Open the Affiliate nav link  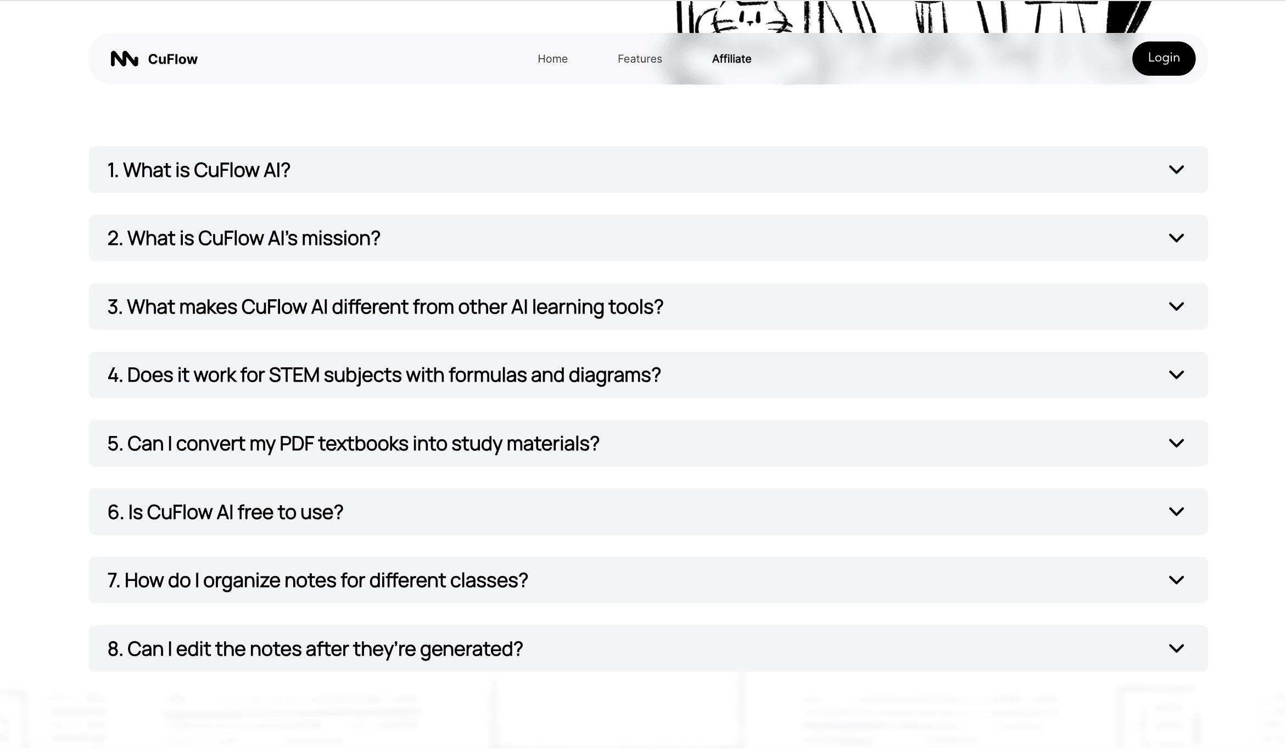point(731,59)
